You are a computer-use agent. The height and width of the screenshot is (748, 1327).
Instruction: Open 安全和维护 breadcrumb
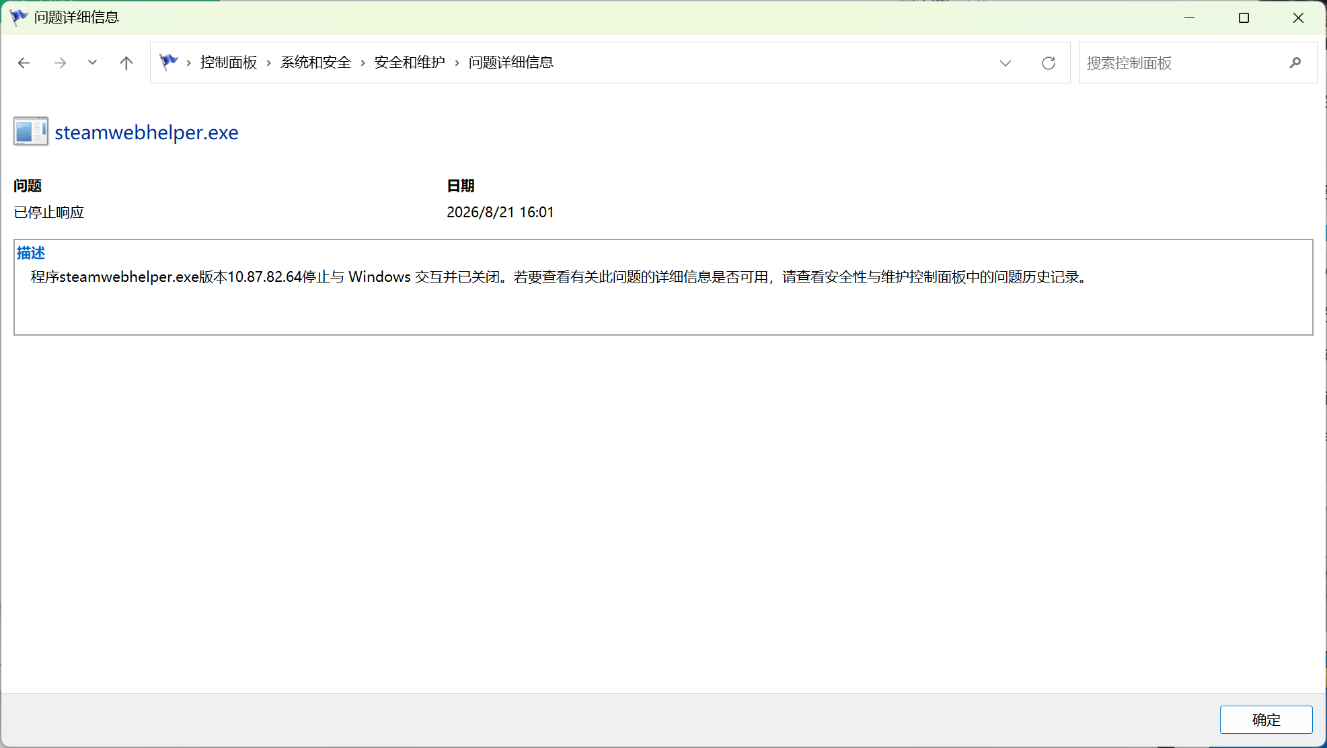tap(410, 63)
